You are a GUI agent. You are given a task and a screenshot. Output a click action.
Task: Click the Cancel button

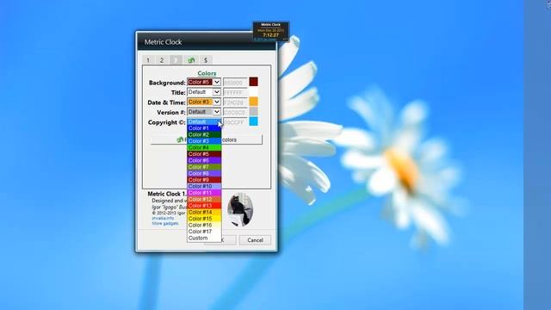(x=255, y=240)
